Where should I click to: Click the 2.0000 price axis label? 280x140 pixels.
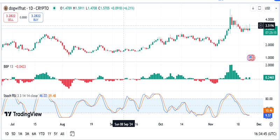[x=269, y=45]
